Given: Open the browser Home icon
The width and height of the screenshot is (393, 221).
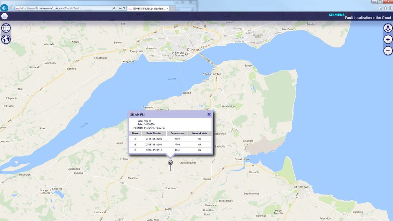Looking at the screenshot, I should click(x=380, y=8).
